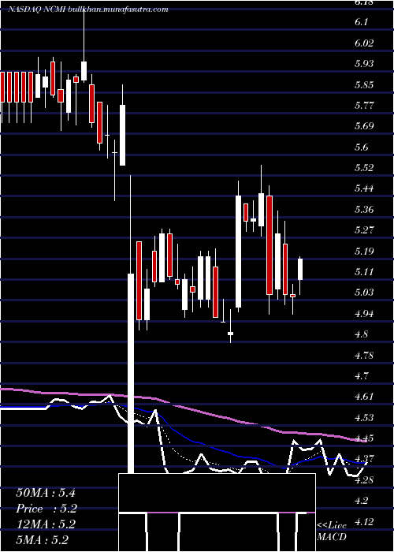The image size is (394, 552).
Task: Click the 4.7 price axis label
Action: coord(361,376)
